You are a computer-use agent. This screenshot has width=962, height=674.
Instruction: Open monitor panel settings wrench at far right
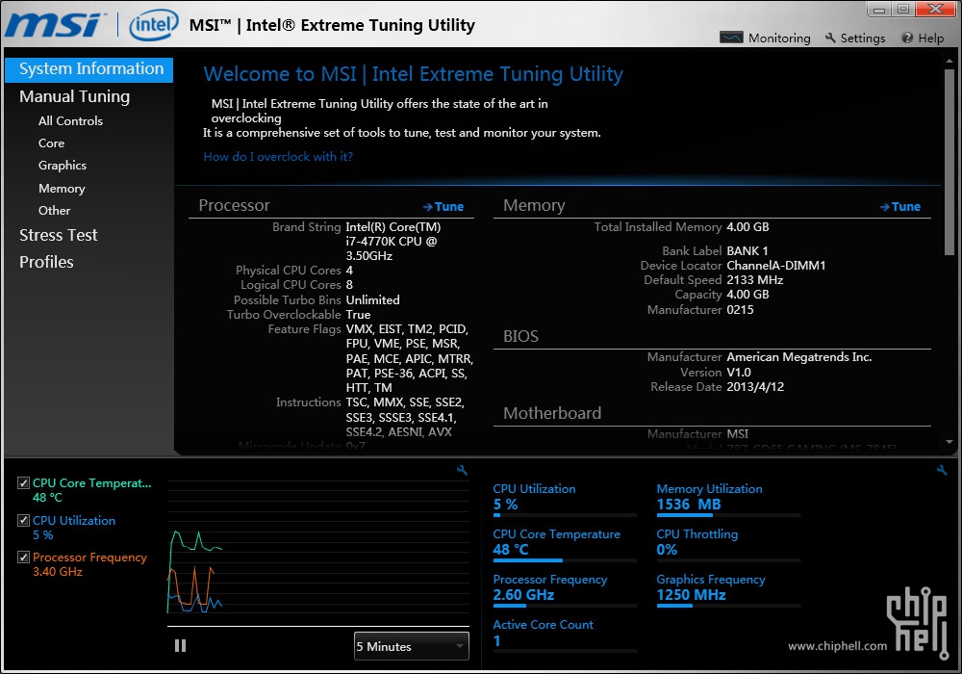click(942, 470)
